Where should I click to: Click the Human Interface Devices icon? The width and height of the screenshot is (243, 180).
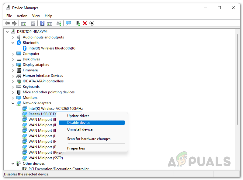pos(19,76)
